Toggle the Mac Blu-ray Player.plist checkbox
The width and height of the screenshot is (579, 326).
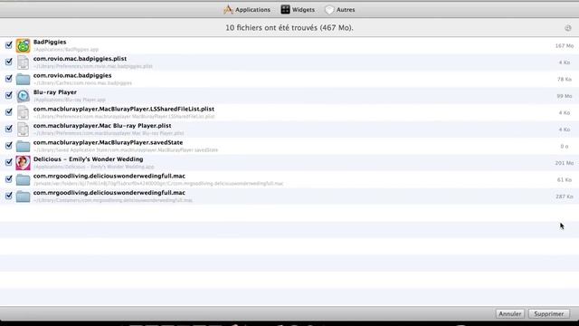9,129
